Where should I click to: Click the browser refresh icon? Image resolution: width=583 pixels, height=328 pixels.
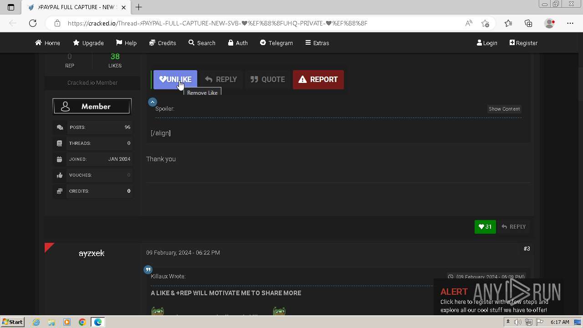point(33,23)
